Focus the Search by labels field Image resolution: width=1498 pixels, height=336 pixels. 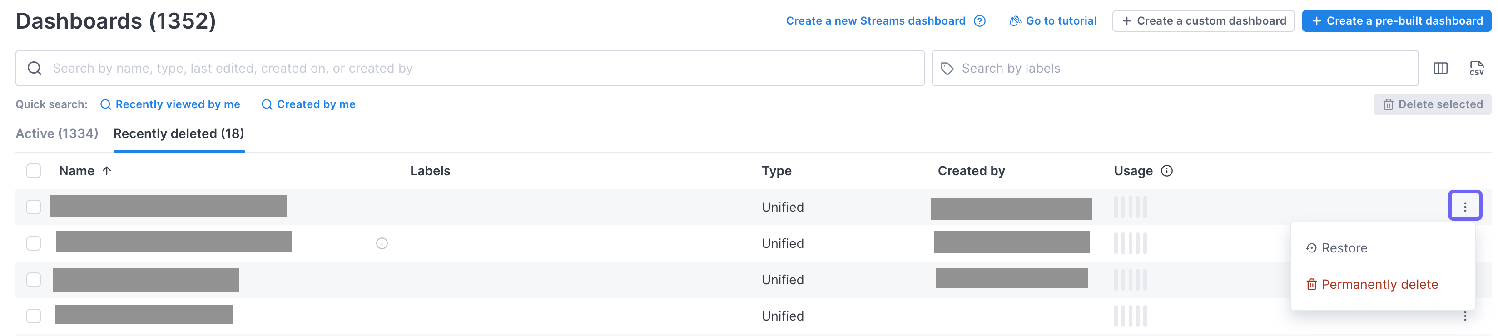point(1175,68)
